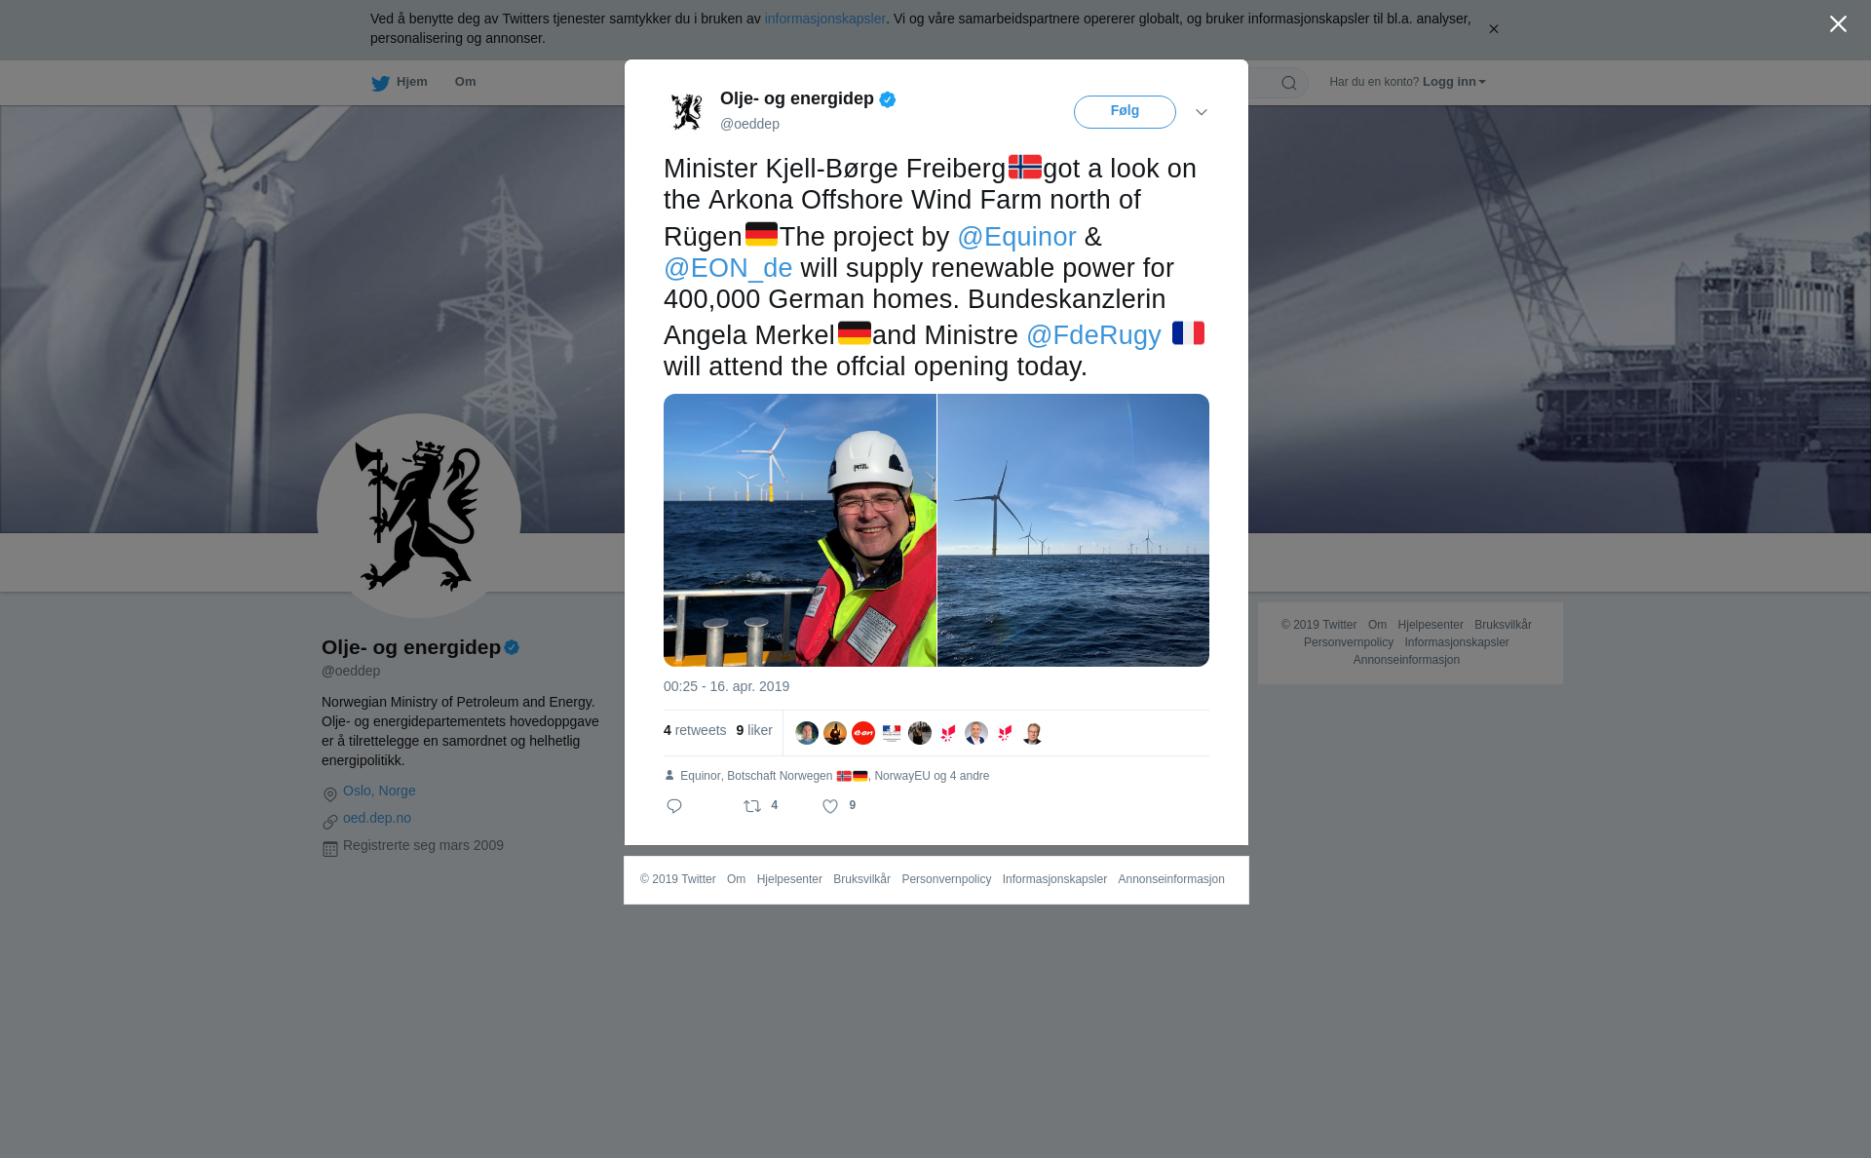
Task: Click the Olje- og energidep lion avatar in tweet
Action: [687, 111]
